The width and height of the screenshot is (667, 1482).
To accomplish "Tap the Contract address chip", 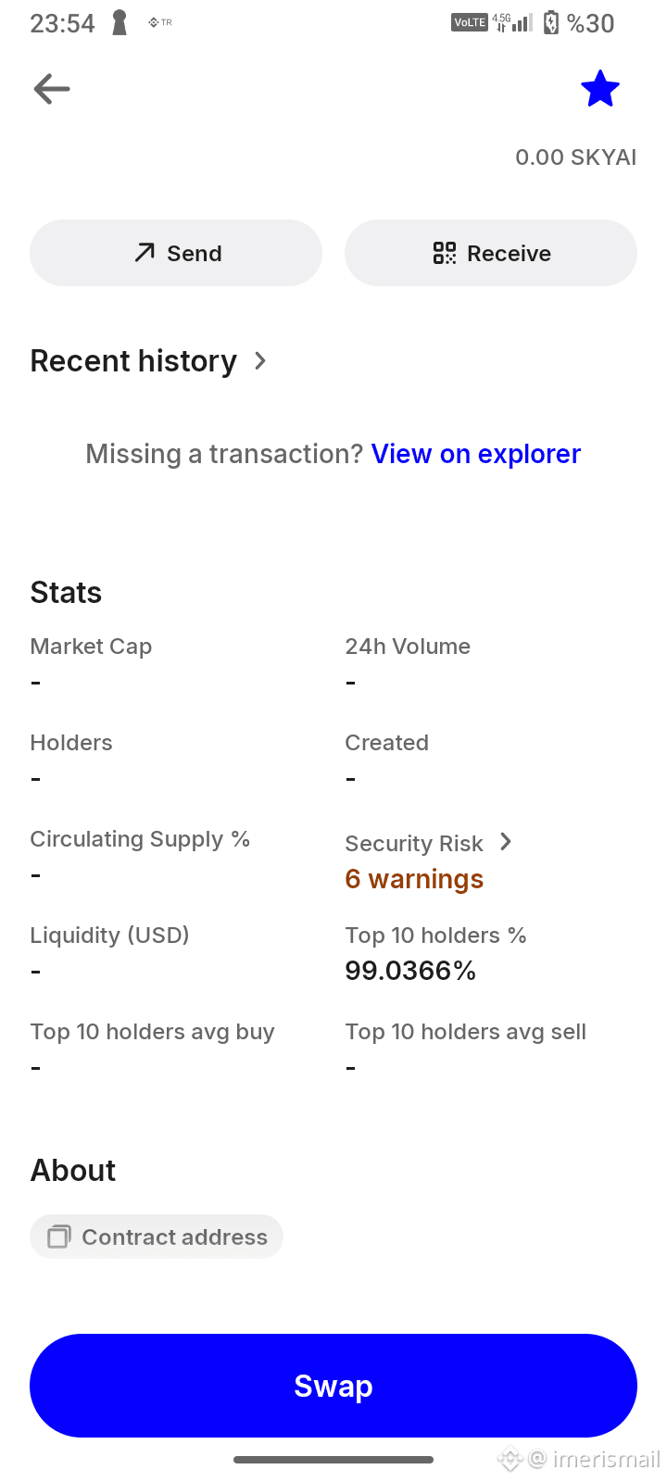I will 157,1237.
